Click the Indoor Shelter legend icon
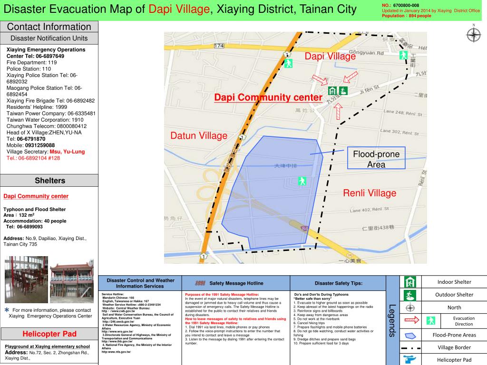The height and width of the screenshot is (365, 487). 410,282
